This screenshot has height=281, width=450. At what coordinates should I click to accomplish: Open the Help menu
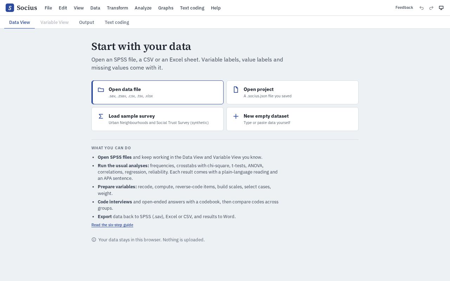[x=216, y=8]
